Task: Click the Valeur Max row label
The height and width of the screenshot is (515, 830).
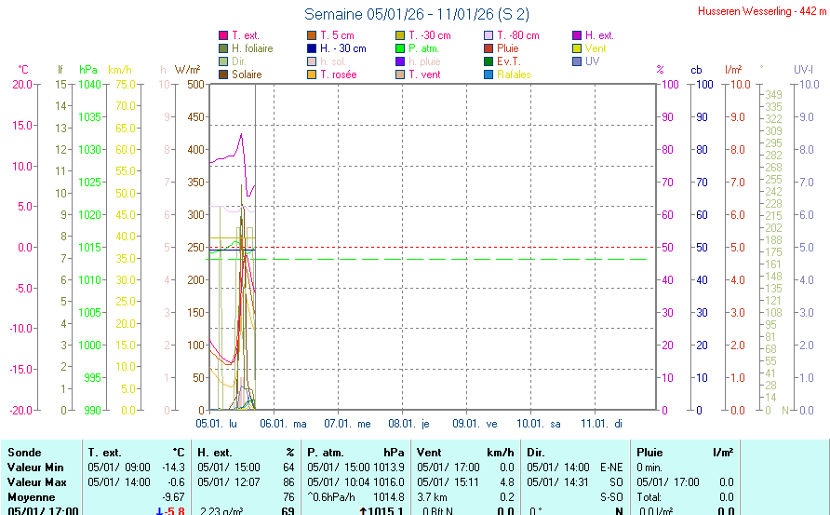Action: [x=36, y=481]
